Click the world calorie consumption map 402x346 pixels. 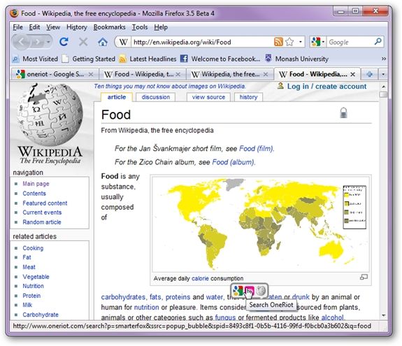click(x=261, y=224)
